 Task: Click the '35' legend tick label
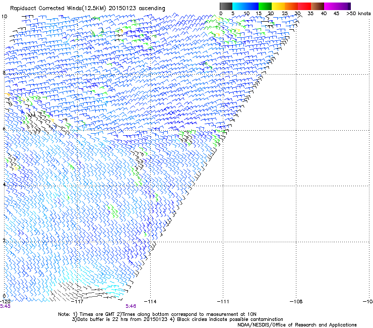[x=310, y=14]
